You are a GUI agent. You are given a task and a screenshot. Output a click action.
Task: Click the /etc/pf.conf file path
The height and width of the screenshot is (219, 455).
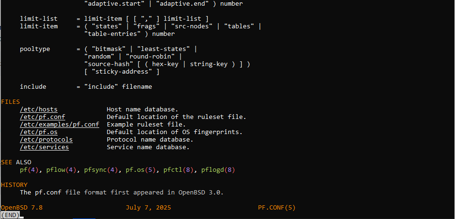click(x=43, y=117)
